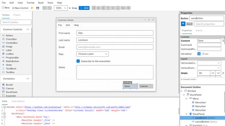The height and width of the screenshot is (126, 225).
Task: Select the Button control icon in Toolbox
Action: click(x=3, y=35)
